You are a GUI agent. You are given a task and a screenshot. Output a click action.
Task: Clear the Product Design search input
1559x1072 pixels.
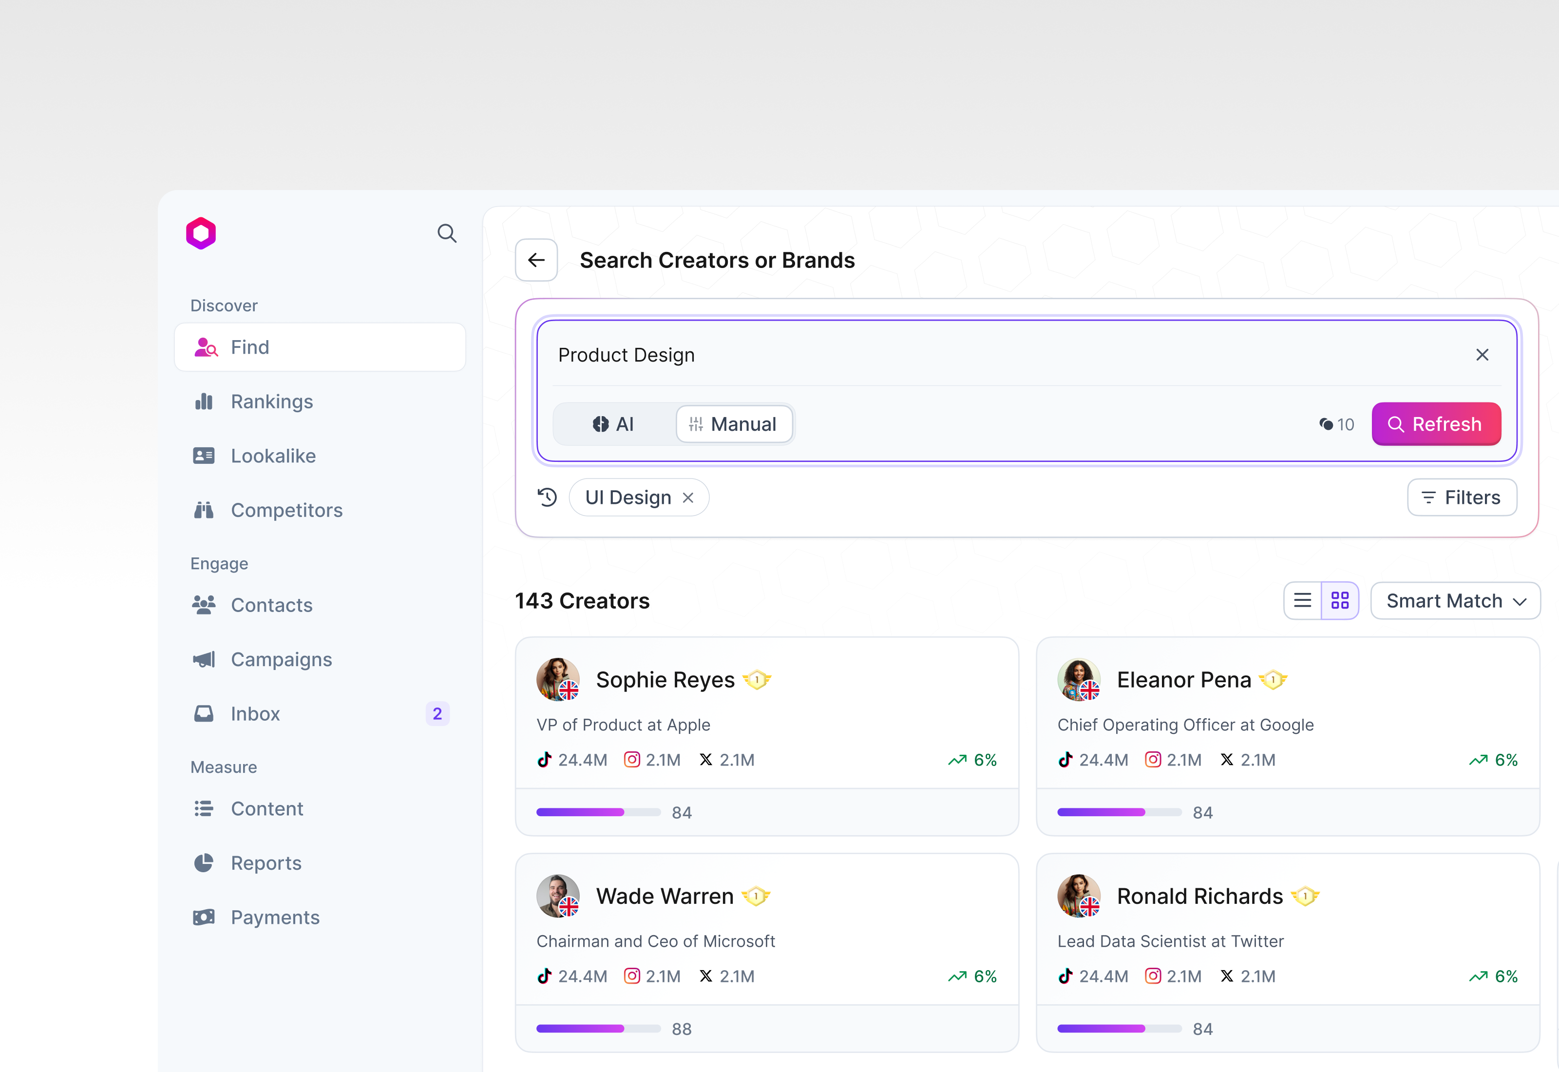pyautogui.click(x=1483, y=355)
